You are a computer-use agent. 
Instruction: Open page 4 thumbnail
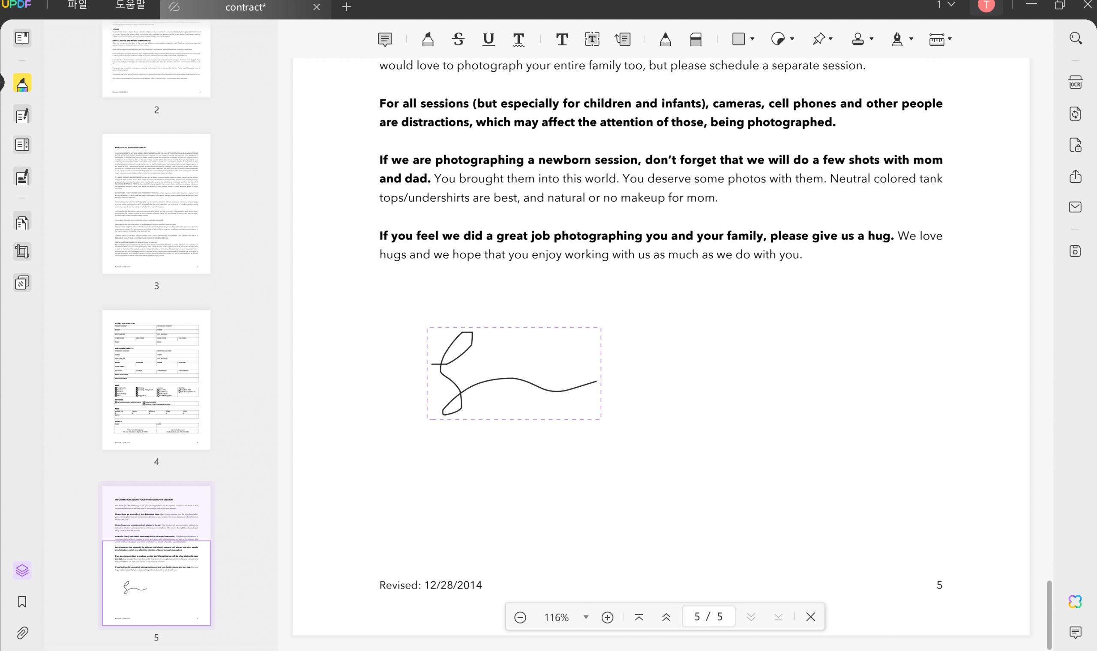156,380
